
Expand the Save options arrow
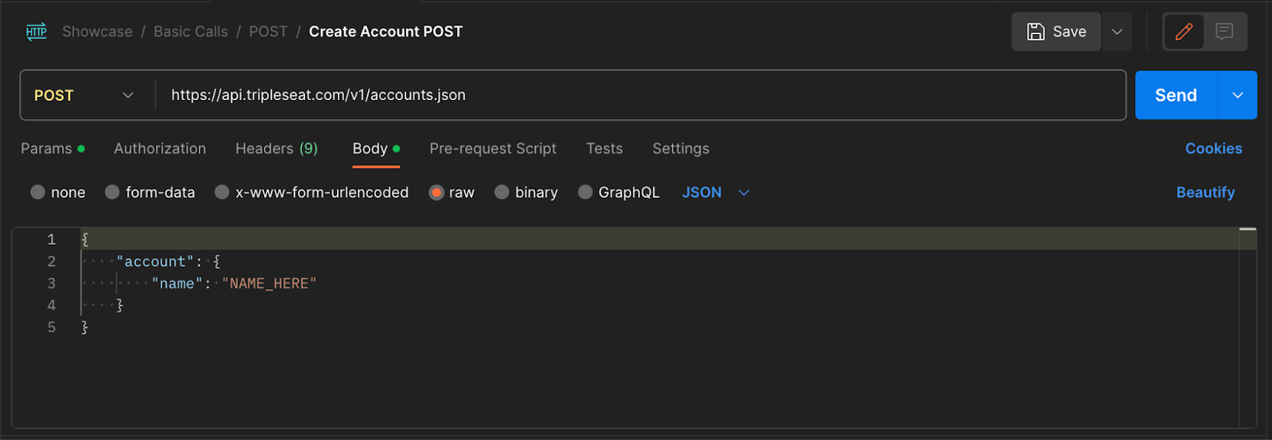point(1117,32)
